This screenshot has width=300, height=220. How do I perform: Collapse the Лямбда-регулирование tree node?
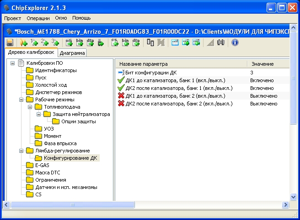point(21,151)
